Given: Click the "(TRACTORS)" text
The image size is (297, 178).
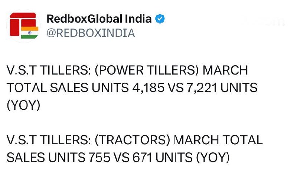Looking at the screenshot, I should point(136,140).
